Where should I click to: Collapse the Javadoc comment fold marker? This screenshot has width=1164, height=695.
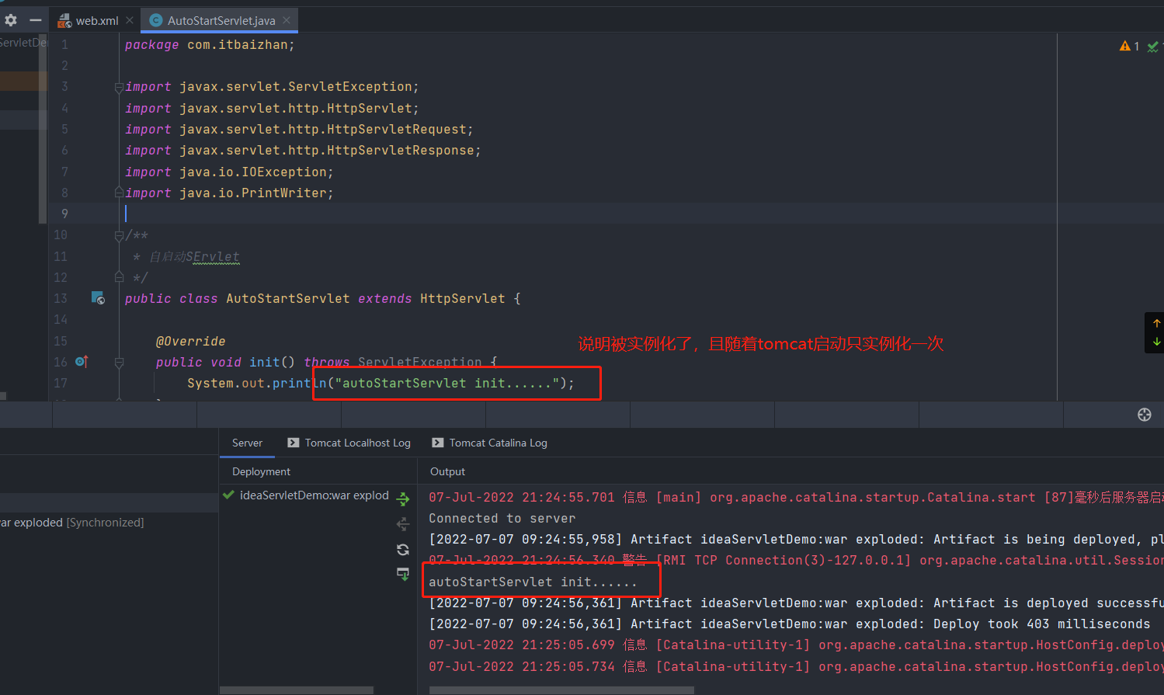point(119,235)
